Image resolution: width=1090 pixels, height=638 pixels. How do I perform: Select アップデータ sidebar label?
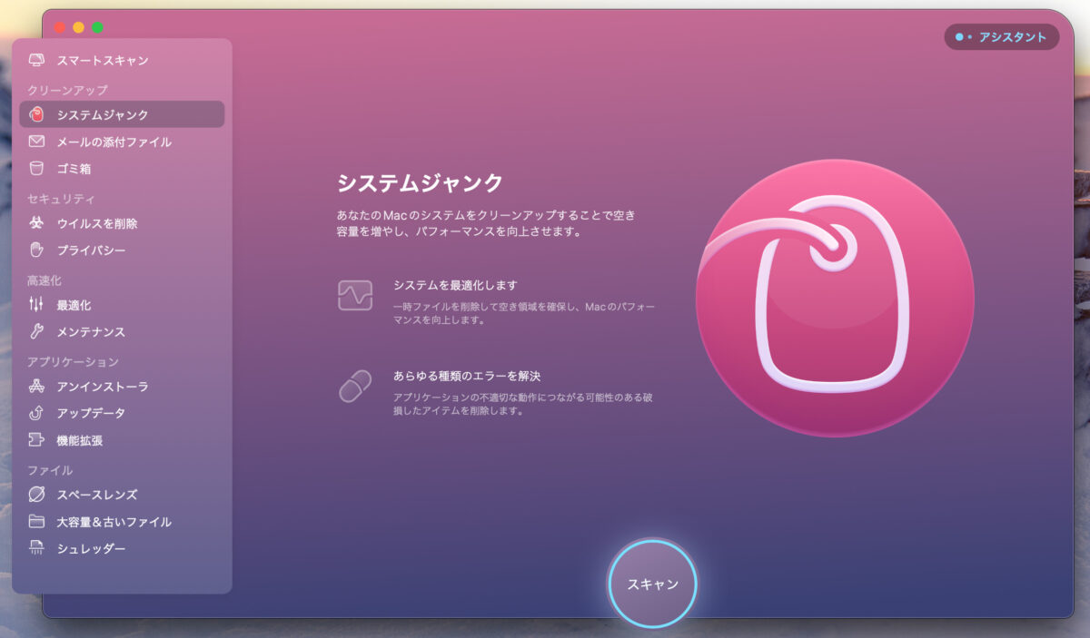[91, 413]
